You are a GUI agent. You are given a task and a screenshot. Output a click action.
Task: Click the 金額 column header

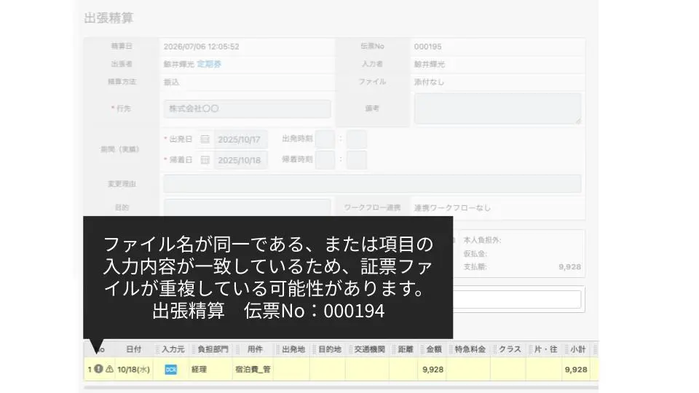pos(434,349)
